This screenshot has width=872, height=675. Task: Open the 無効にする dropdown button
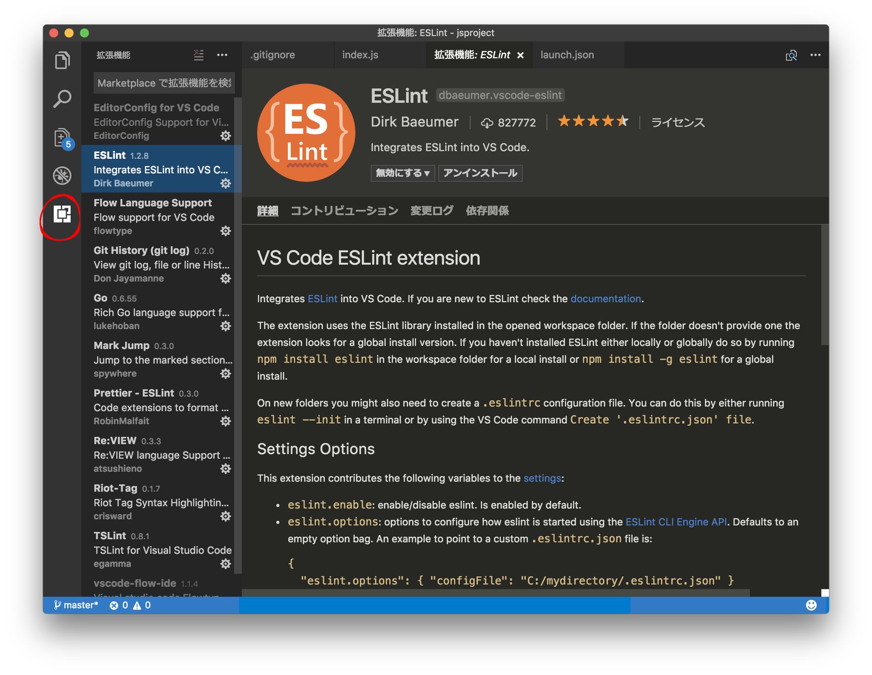coord(403,173)
